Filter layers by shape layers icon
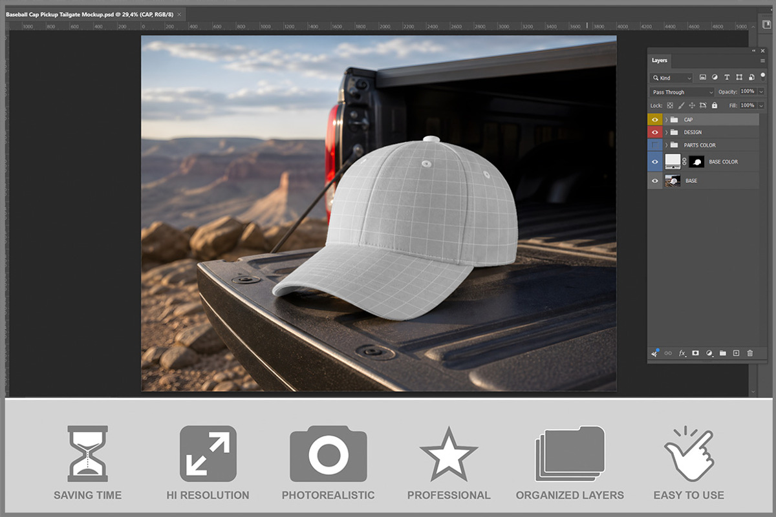Screen dimensions: 776x517 click(738, 78)
